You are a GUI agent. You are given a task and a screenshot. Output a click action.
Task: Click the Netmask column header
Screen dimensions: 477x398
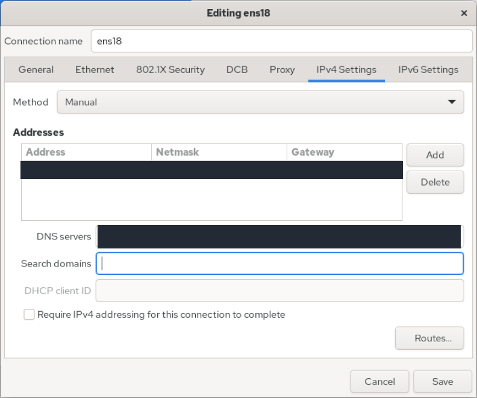click(x=219, y=152)
